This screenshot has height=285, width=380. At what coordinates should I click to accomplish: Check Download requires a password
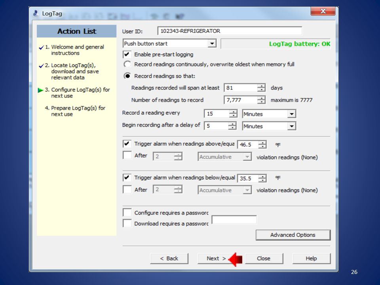tap(127, 223)
